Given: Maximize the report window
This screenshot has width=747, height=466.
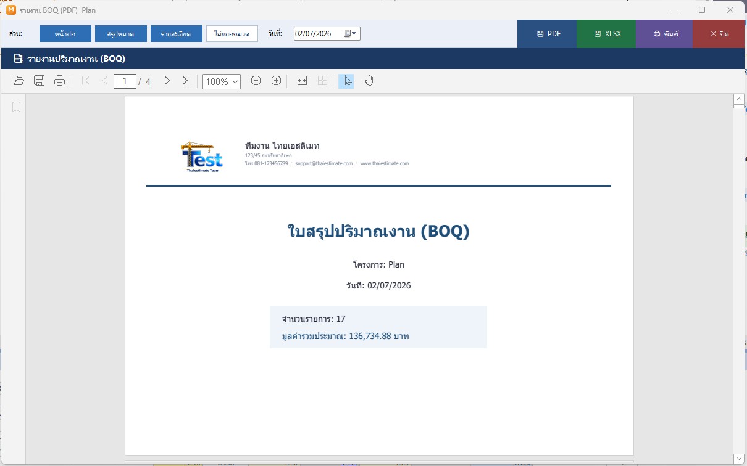Looking at the screenshot, I should 702,10.
